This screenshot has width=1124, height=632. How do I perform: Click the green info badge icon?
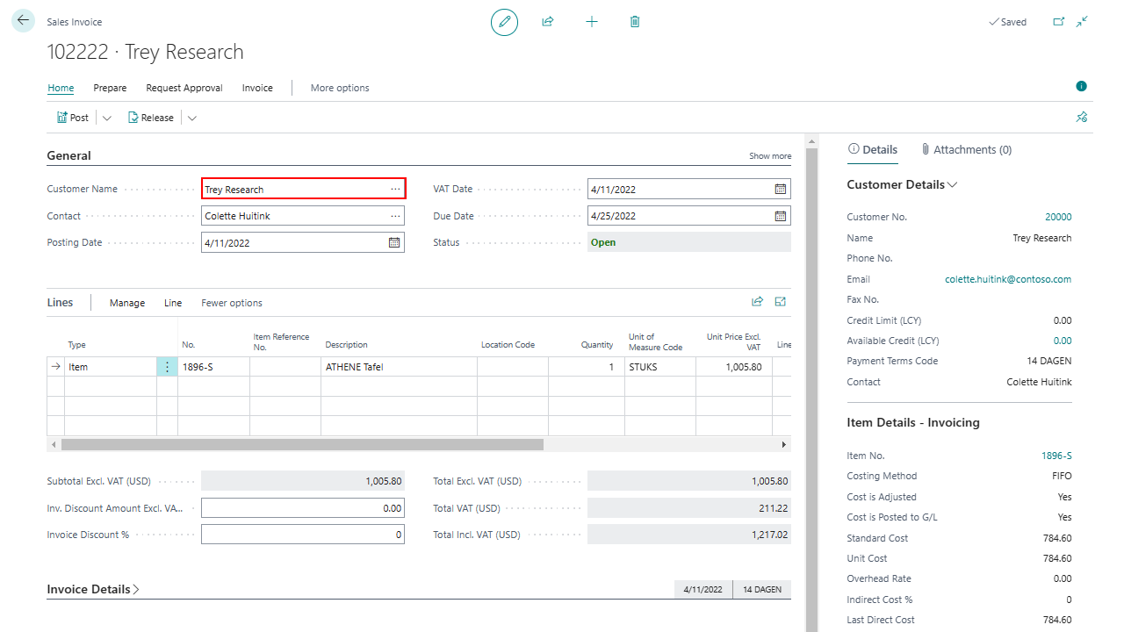[1081, 86]
